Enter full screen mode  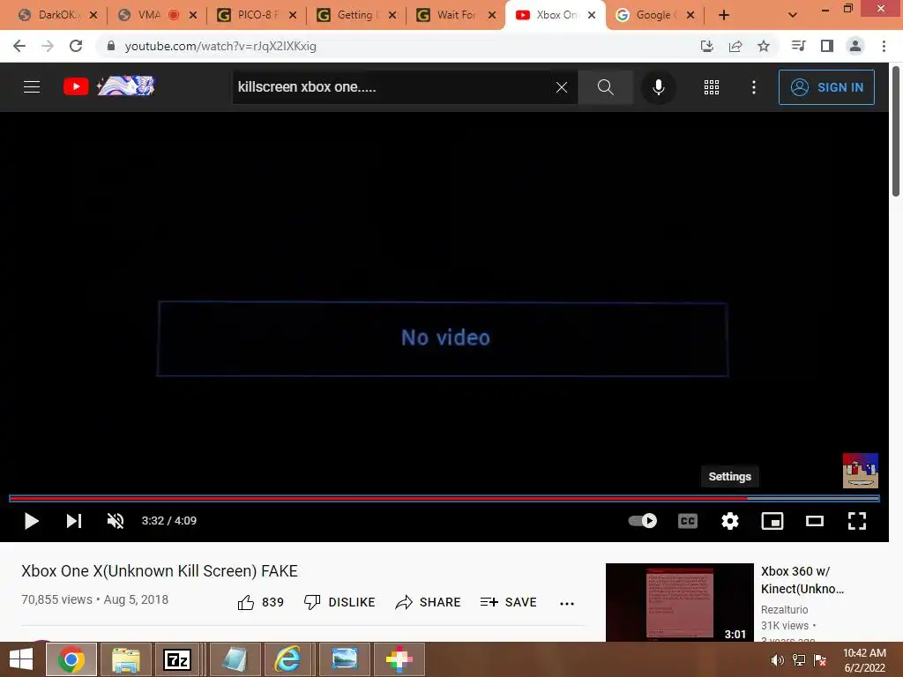point(857,521)
